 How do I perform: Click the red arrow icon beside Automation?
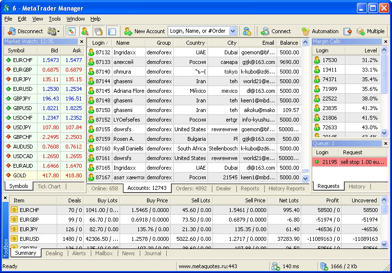click(348, 31)
